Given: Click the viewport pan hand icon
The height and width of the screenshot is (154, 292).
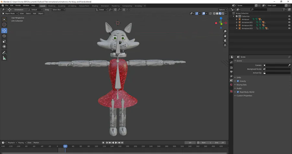Looking at the screenshot, I should click(x=225, y=36).
